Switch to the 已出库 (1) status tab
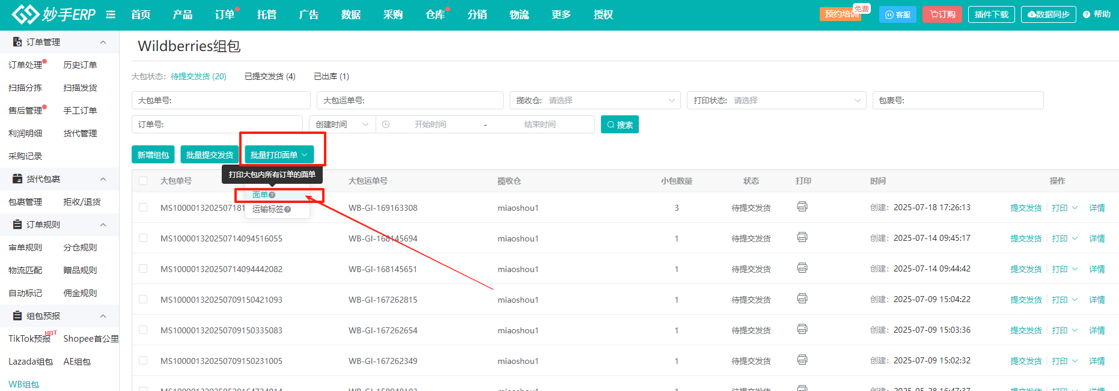Screen dimensions: 1119x391 click(331, 76)
